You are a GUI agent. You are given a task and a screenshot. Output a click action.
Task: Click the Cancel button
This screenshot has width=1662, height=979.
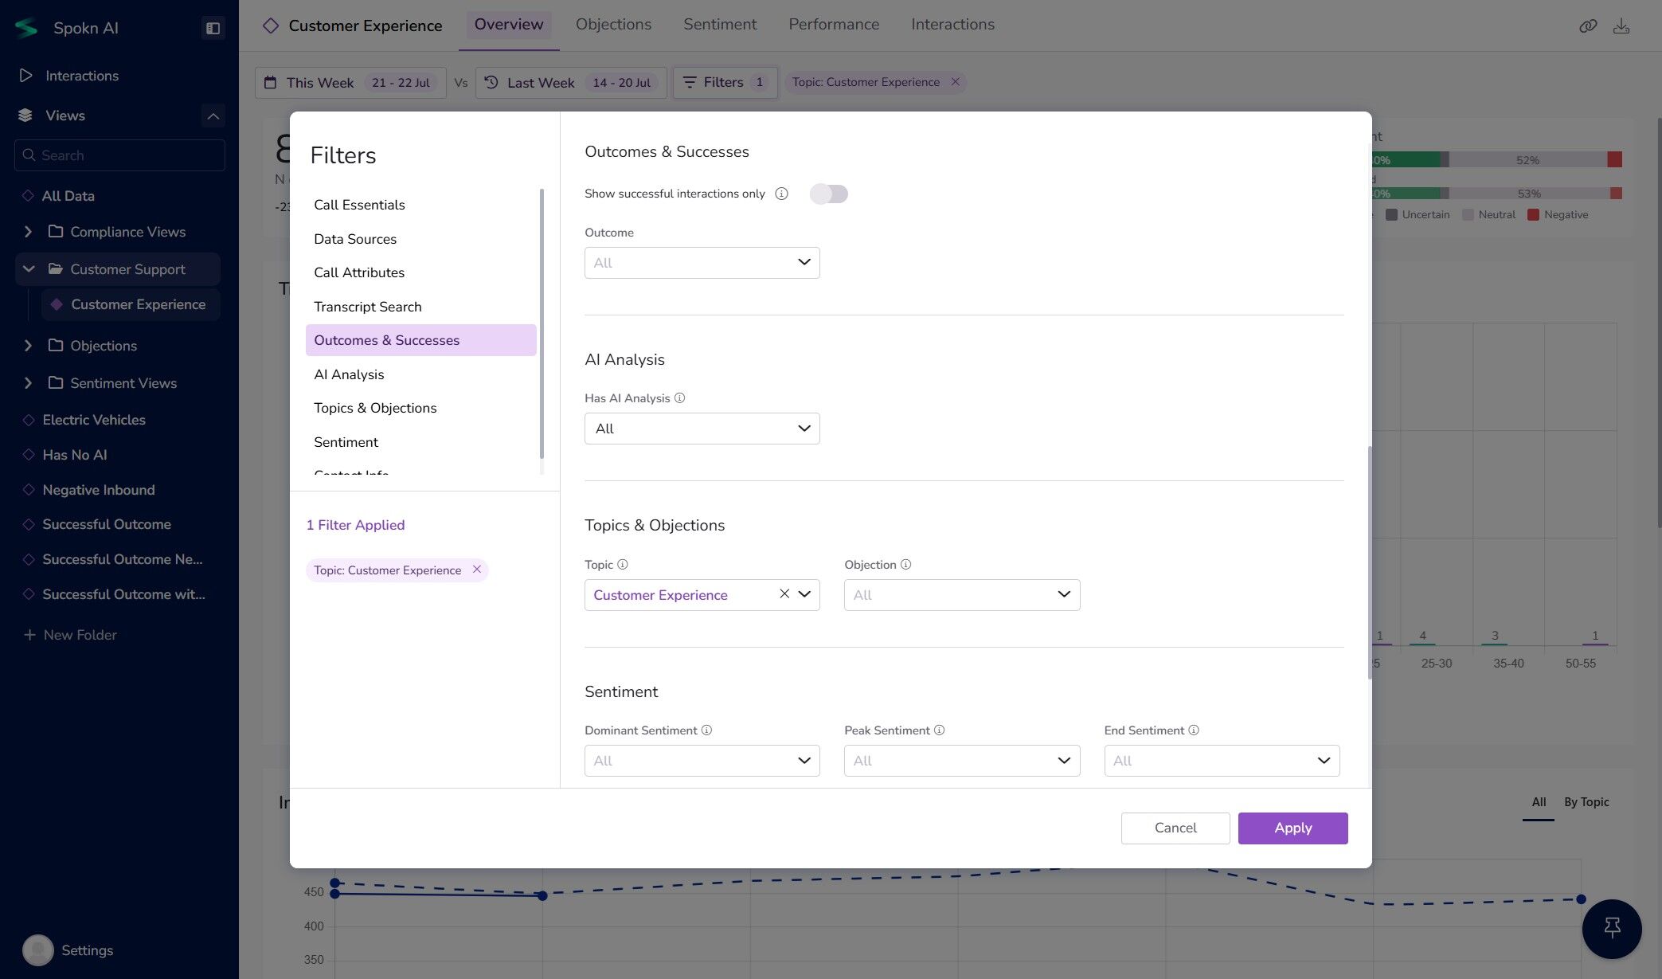1175,828
